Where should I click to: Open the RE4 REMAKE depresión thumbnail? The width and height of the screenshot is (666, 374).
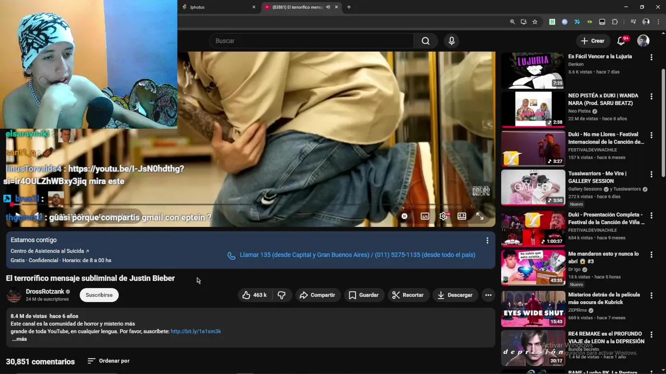coord(533,348)
